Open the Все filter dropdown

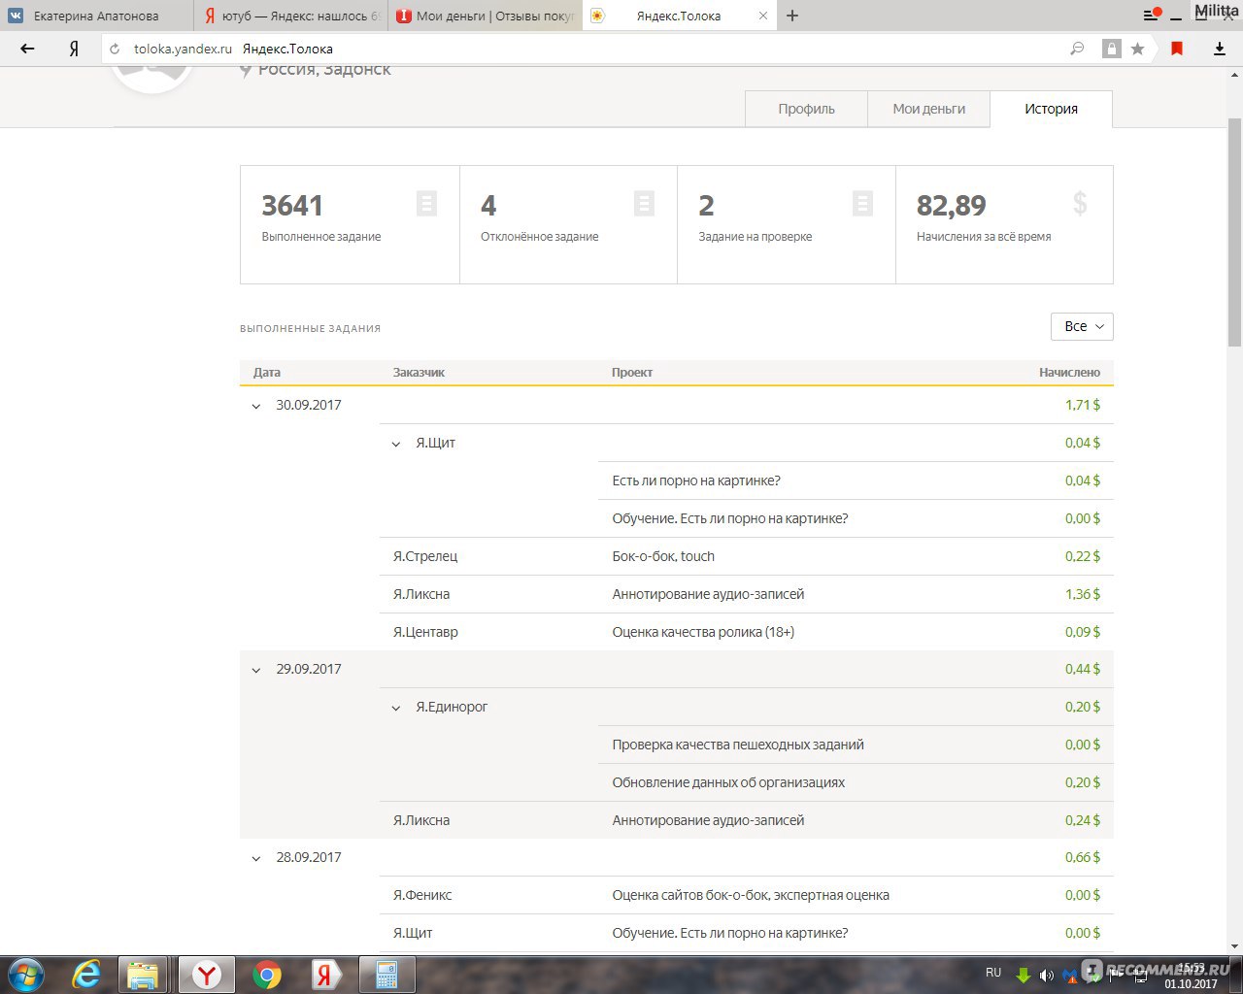(1082, 326)
